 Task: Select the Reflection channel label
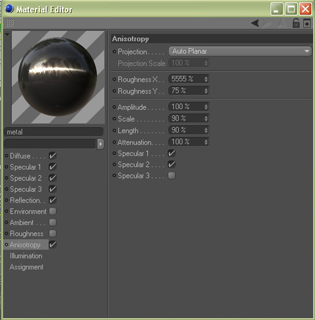(25, 200)
